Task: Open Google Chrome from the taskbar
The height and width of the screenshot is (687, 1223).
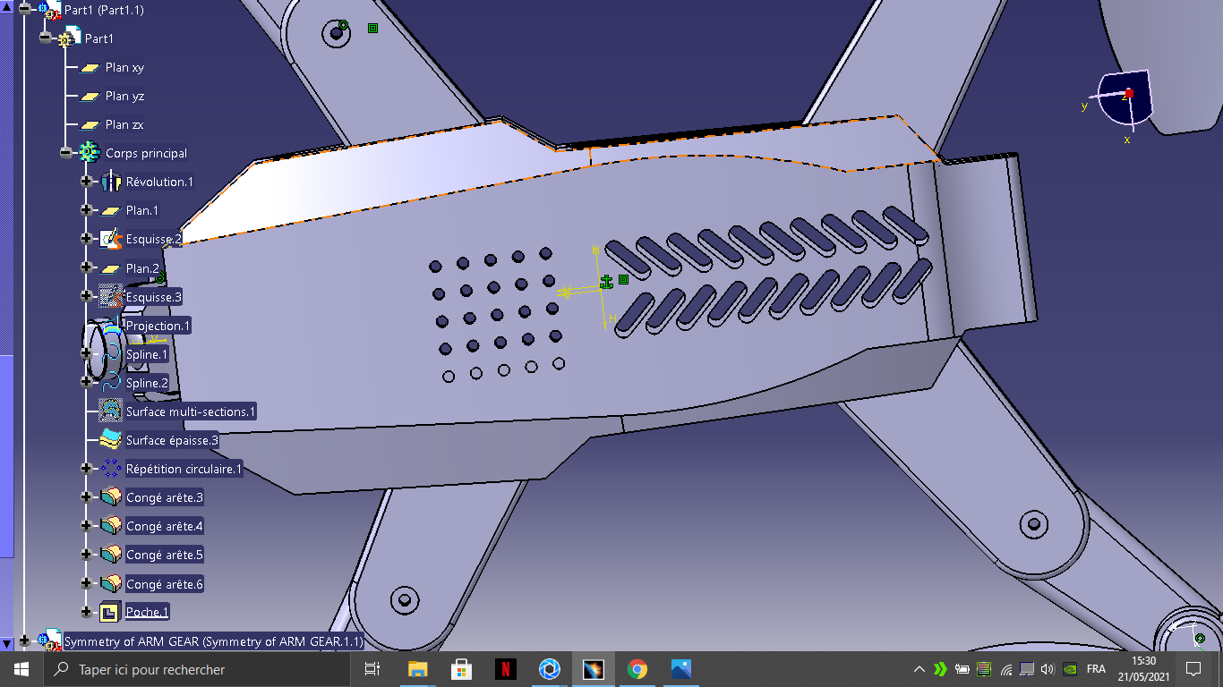Action: pyautogui.click(x=637, y=669)
